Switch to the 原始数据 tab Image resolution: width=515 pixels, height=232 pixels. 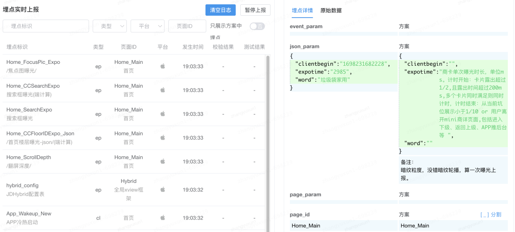point(331,10)
